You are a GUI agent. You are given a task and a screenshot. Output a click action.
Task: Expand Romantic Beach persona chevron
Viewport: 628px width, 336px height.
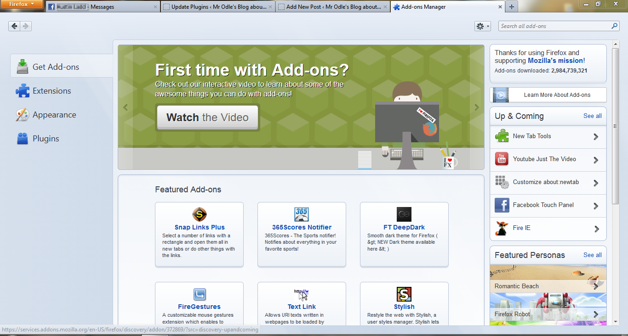596,286
